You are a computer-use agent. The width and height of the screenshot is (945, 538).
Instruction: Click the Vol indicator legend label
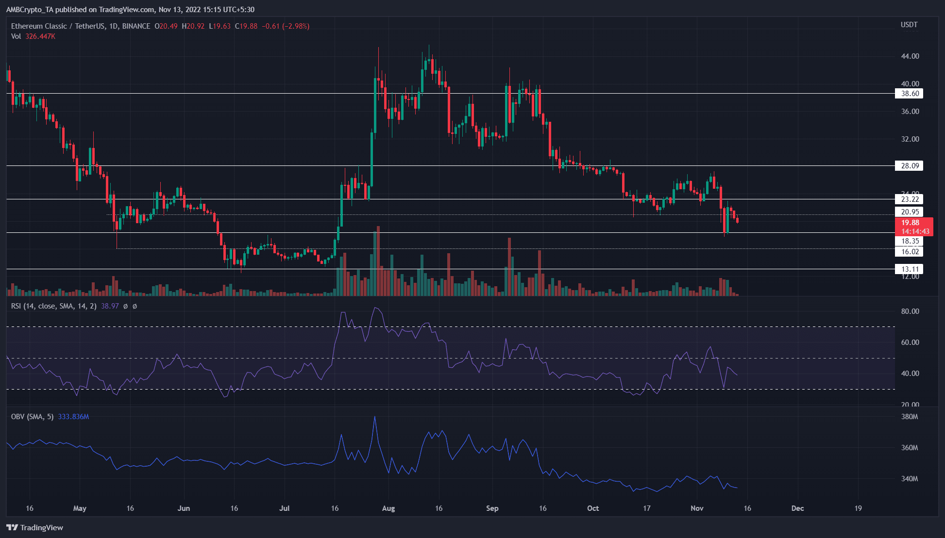[x=16, y=36]
